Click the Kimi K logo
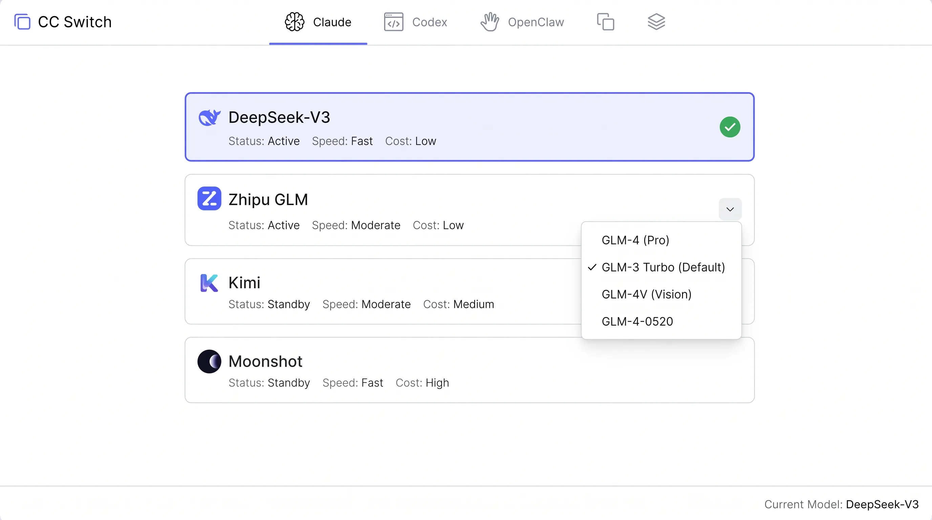932x520 pixels. [x=209, y=283]
